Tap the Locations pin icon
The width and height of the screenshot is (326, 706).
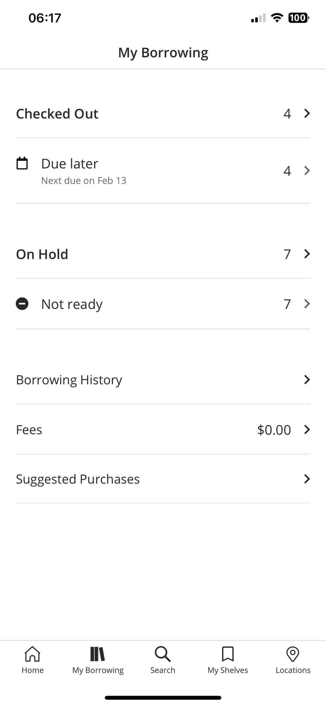[x=293, y=654]
